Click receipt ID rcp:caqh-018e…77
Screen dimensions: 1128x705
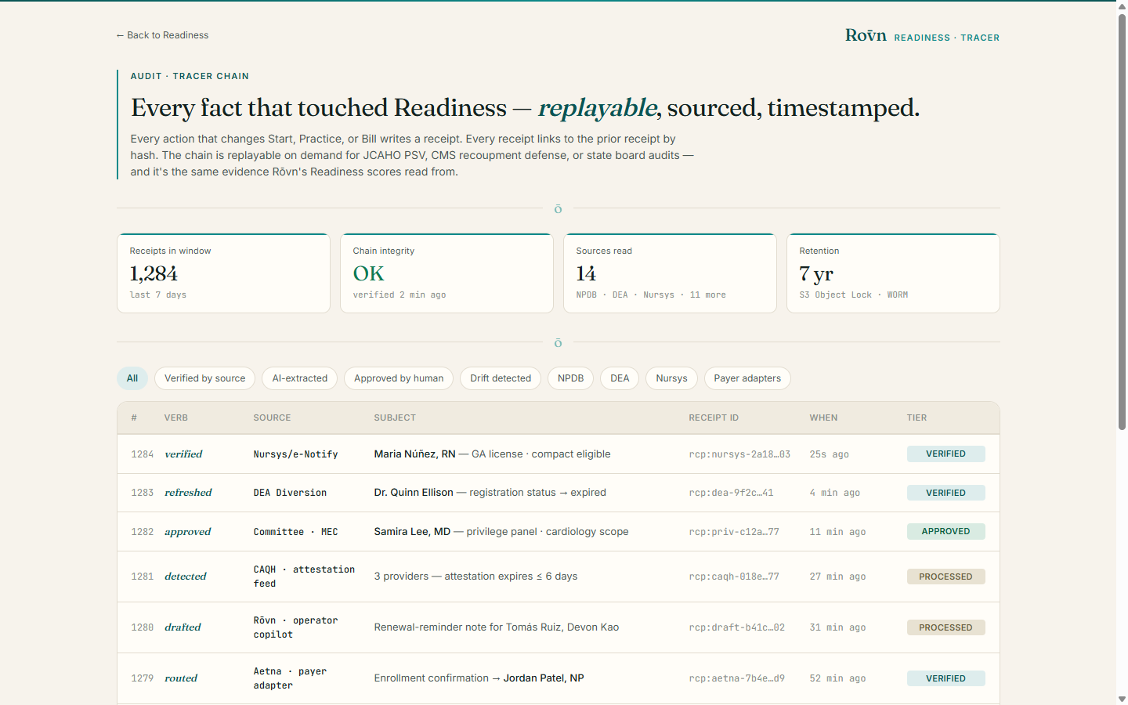734,577
